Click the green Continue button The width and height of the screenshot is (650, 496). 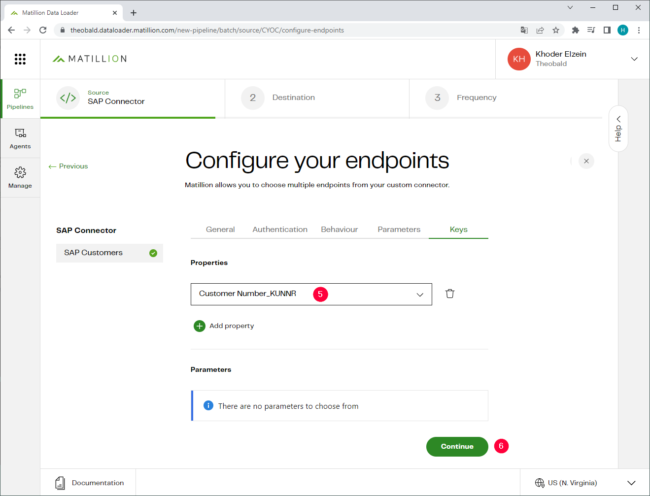(x=457, y=447)
